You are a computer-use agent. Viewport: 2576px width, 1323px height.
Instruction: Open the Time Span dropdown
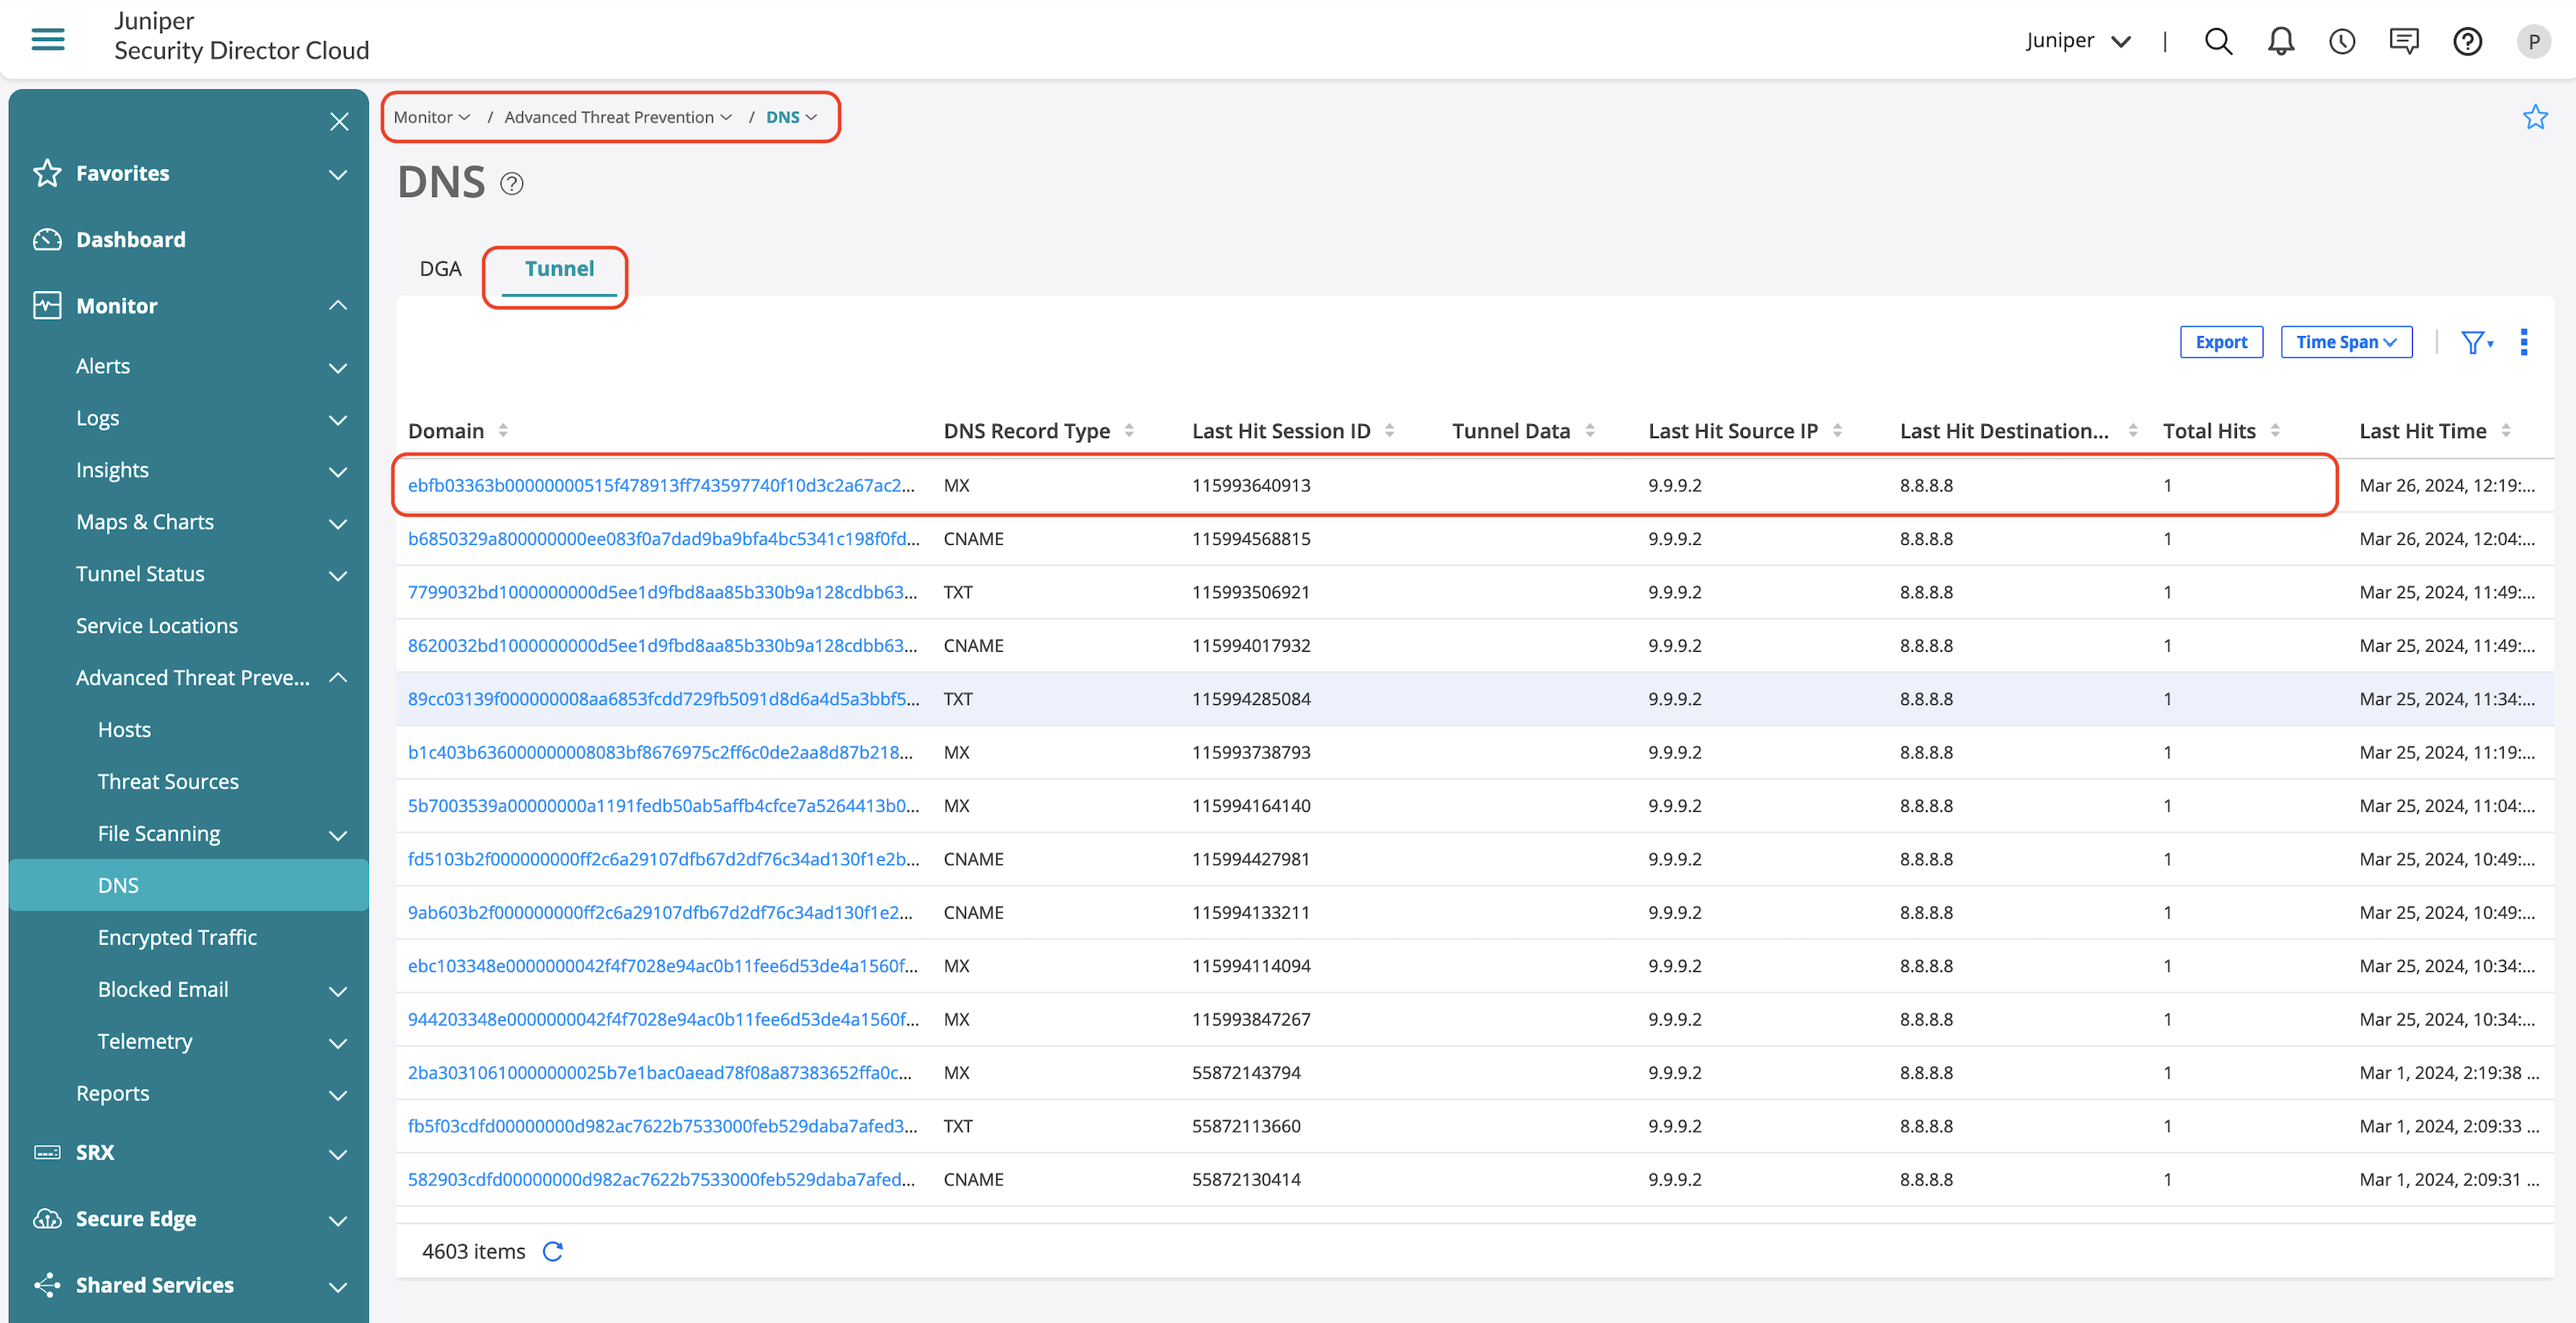point(2345,342)
